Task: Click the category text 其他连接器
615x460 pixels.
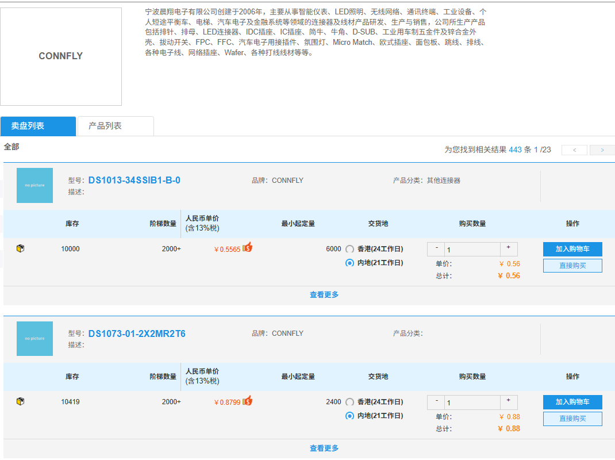Action: [444, 181]
